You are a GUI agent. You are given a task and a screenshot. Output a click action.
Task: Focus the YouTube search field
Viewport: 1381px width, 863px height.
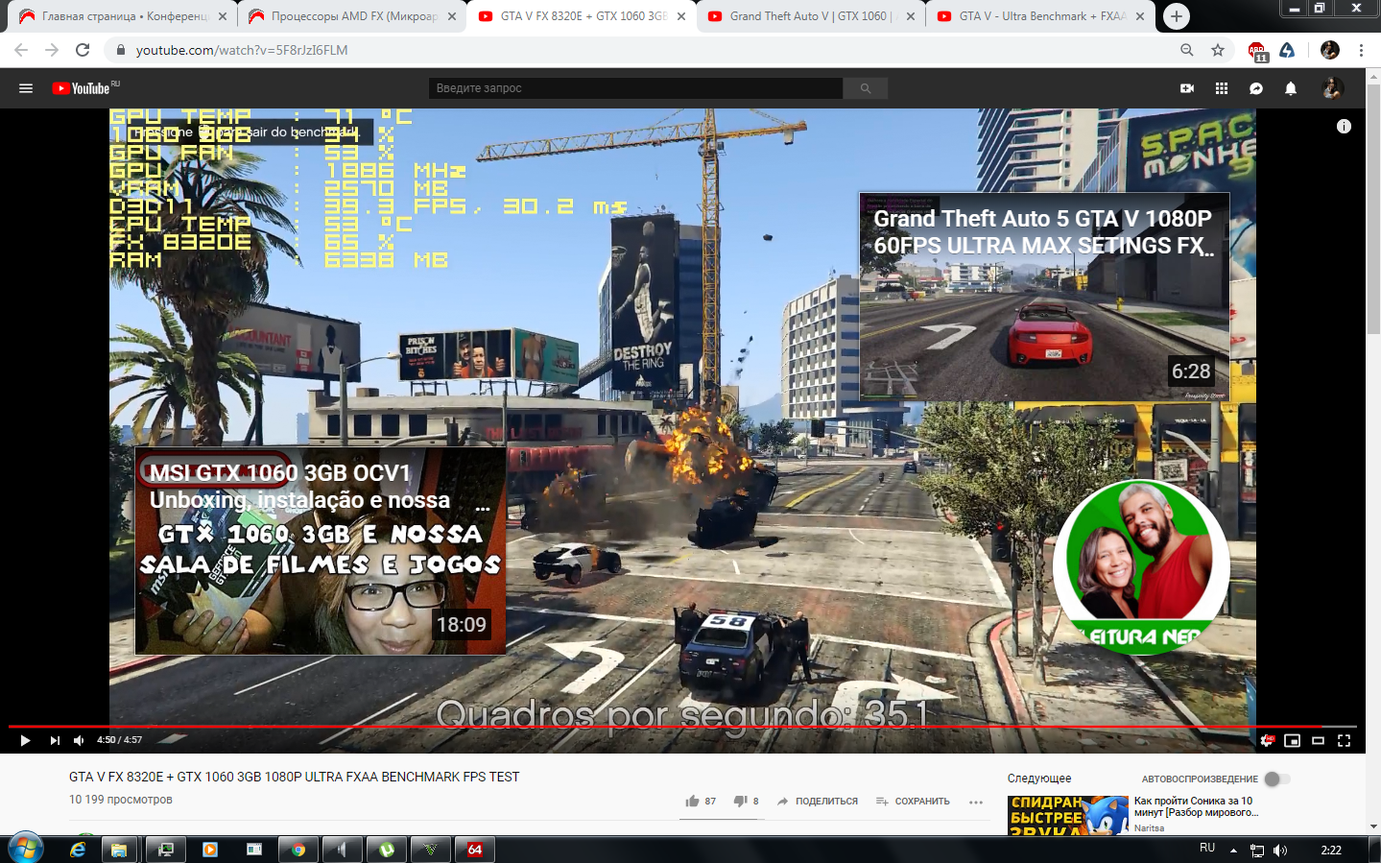point(636,88)
